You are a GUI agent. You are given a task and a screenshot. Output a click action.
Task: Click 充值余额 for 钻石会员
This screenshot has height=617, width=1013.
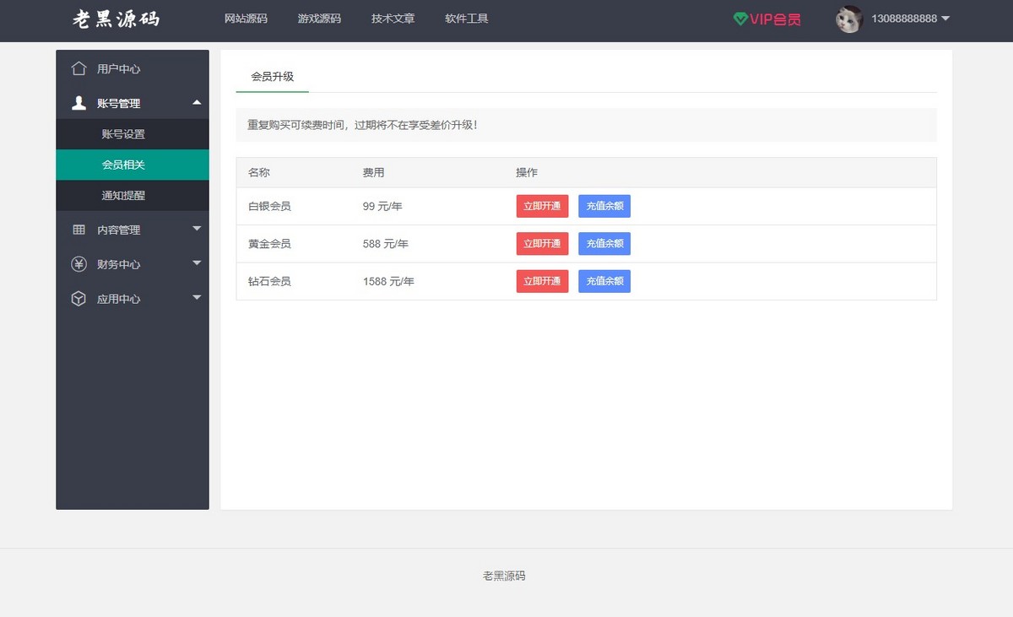coord(604,281)
